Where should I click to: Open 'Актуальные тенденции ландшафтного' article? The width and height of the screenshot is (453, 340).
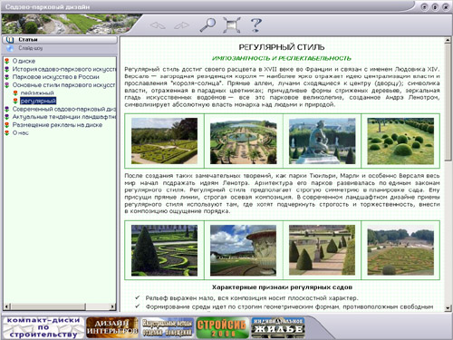point(64,117)
